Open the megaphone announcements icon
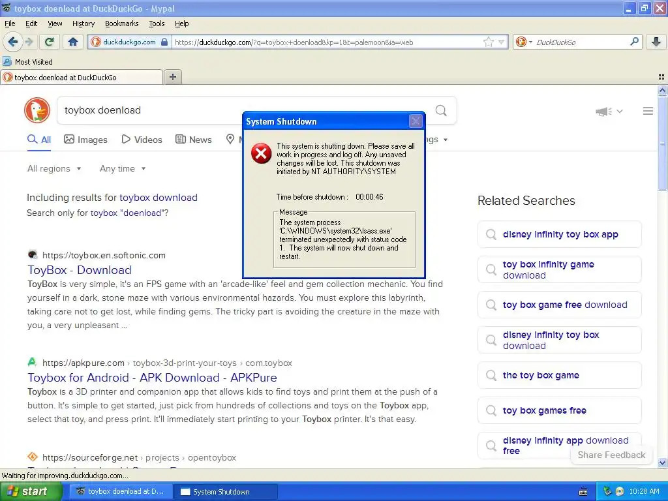The height and width of the screenshot is (501, 668). [x=603, y=111]
